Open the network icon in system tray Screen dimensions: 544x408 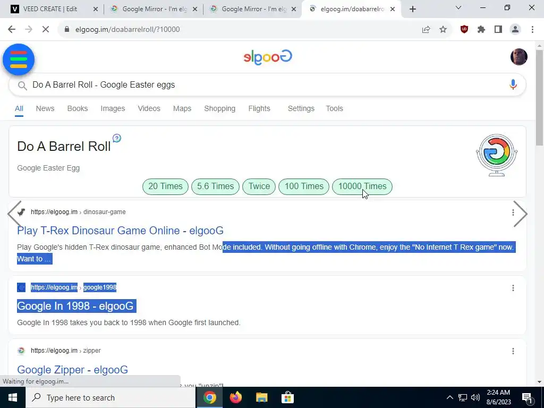click(463, 397)
